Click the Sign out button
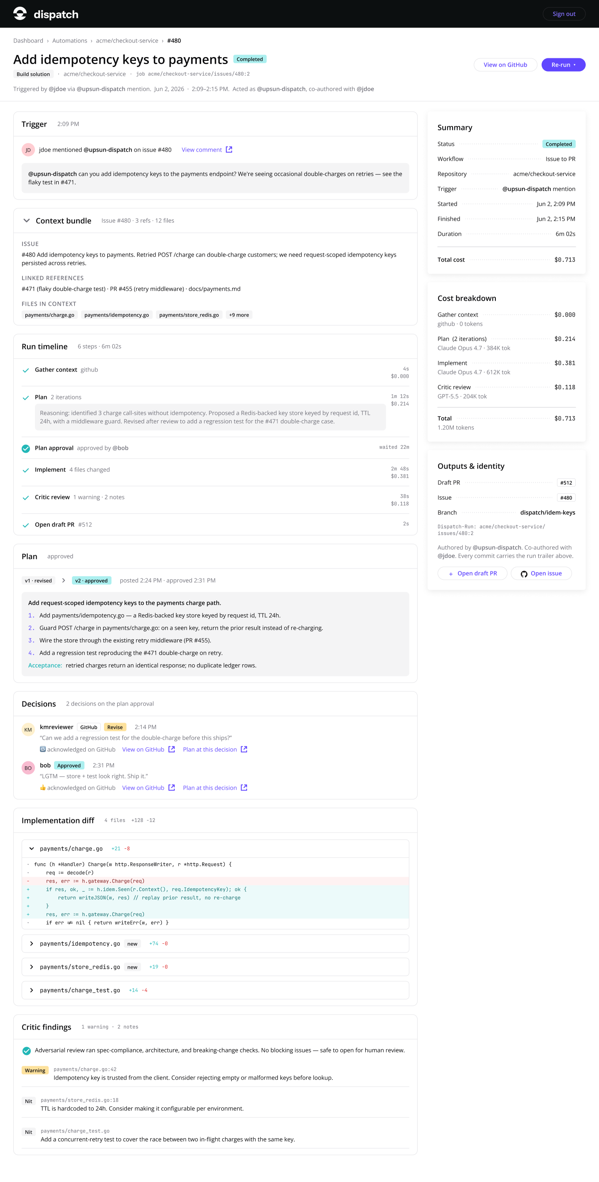Viewport: 599px width, 1182px height. point(564,14)
